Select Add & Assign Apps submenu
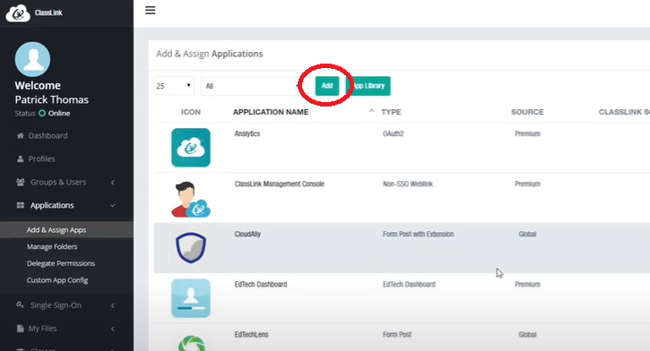 click(x=66, y=230)
